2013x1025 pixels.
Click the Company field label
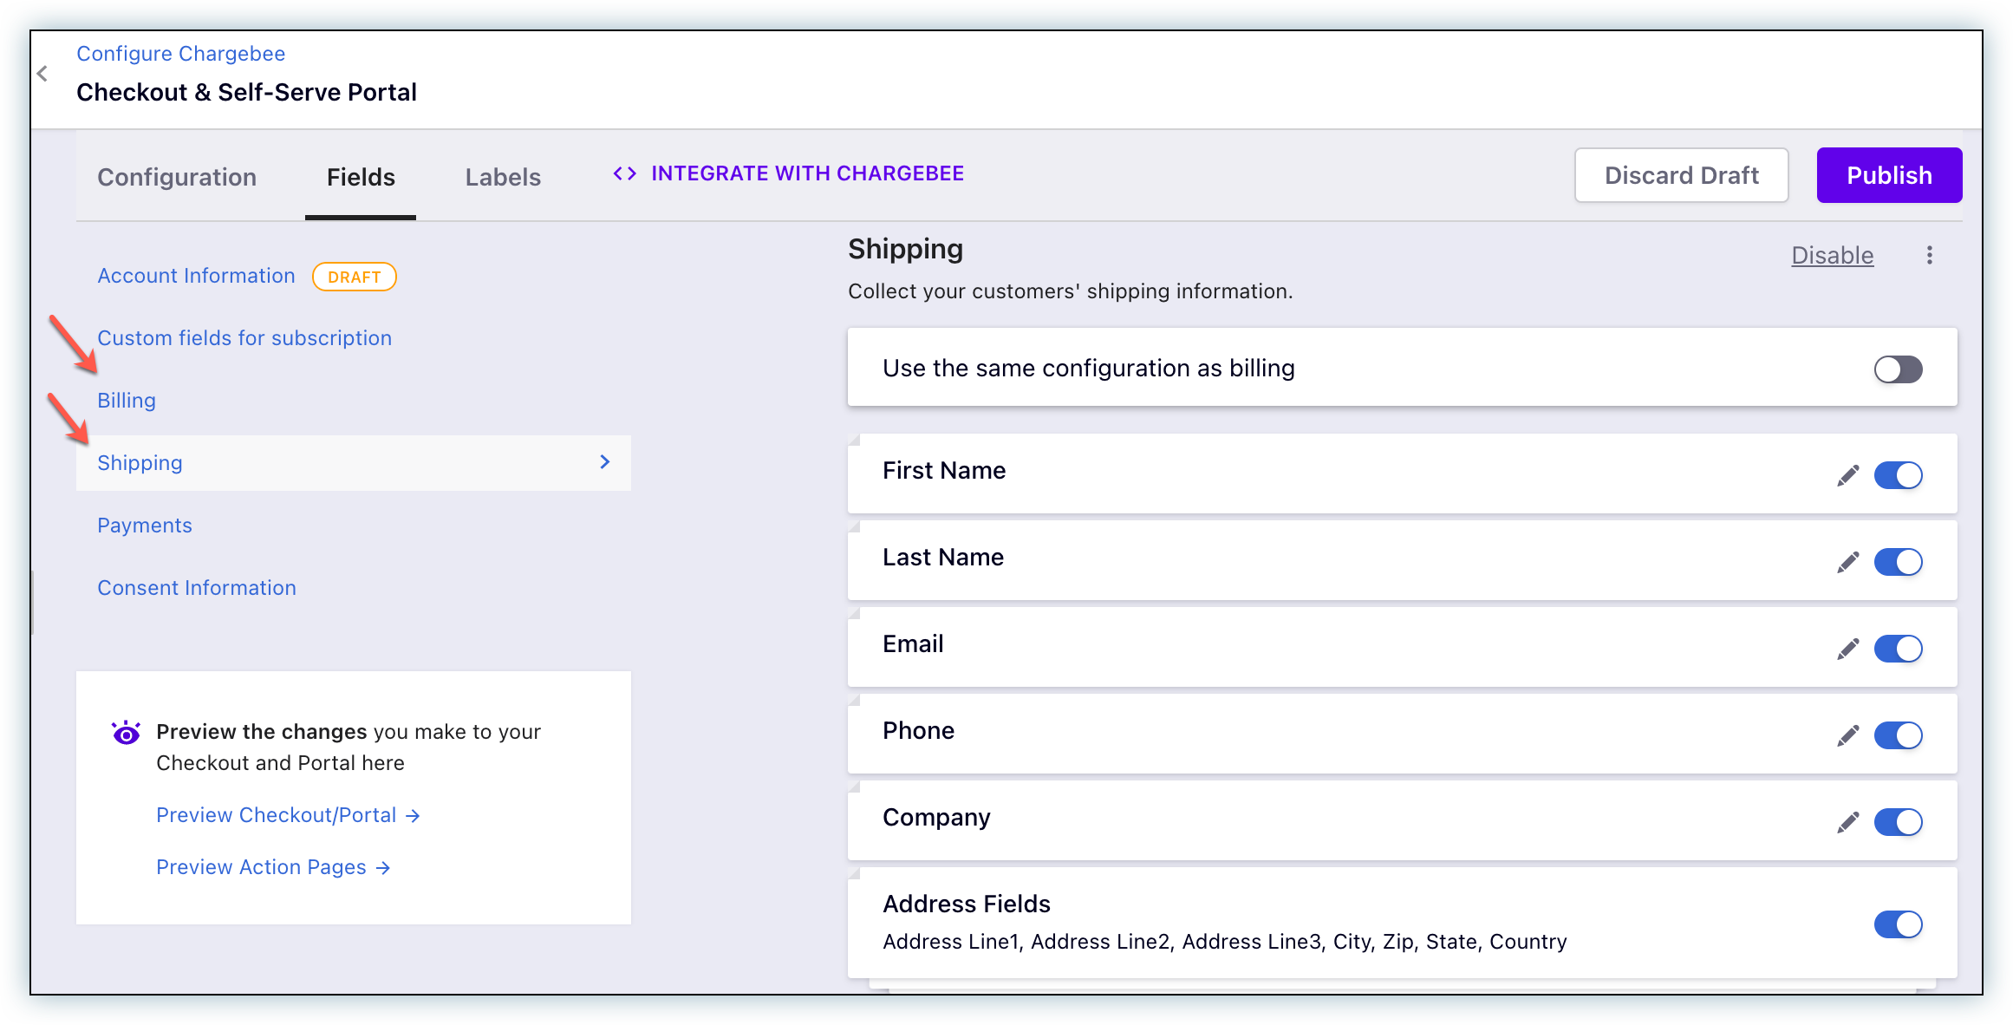tap(936, 818)
